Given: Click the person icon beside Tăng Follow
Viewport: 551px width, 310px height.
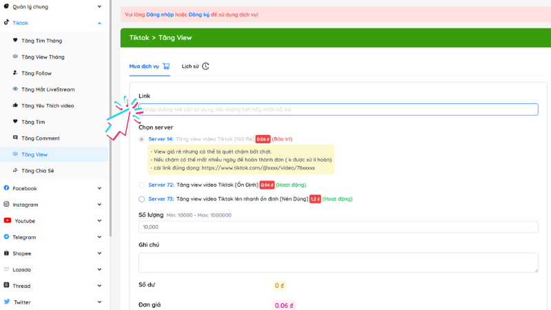Looking at the screenshot, I should point(15,73).
